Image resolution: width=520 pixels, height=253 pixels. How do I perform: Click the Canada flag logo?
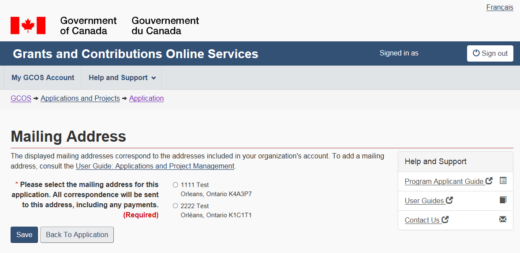click(28, 26)
